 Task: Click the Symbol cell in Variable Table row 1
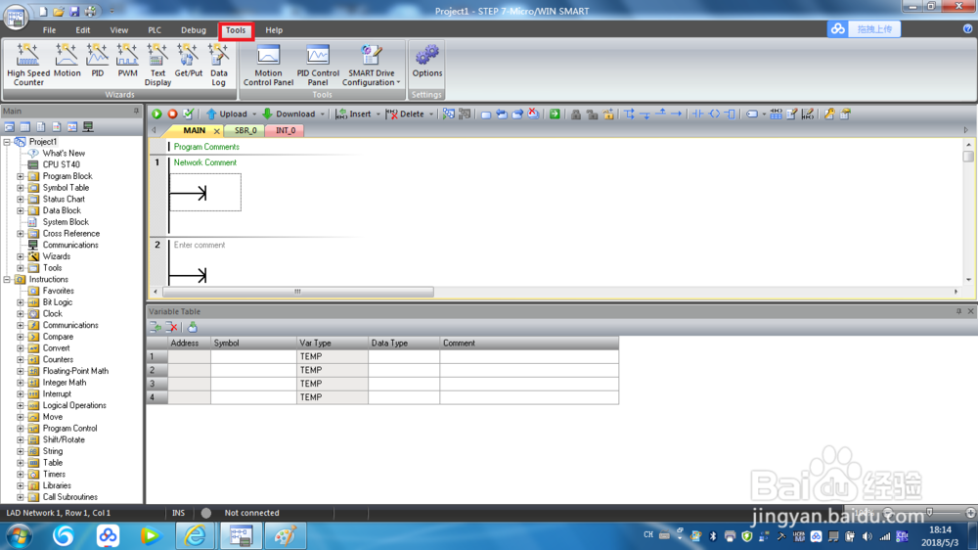253,356
